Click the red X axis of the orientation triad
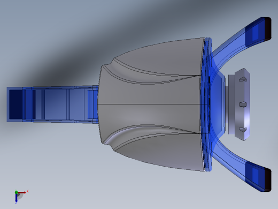The width and height of the screenshot is (278, 209). pos(22,192)
